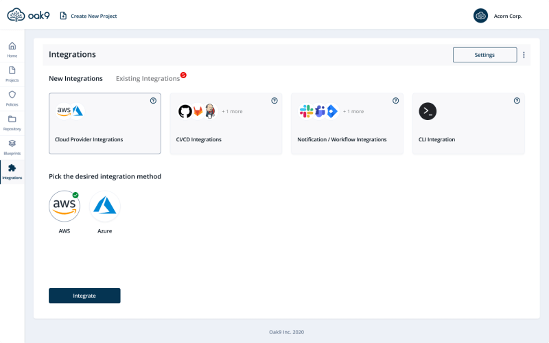
Task: Click the CLI terminal prompt icon
Action: coord(428,111)
